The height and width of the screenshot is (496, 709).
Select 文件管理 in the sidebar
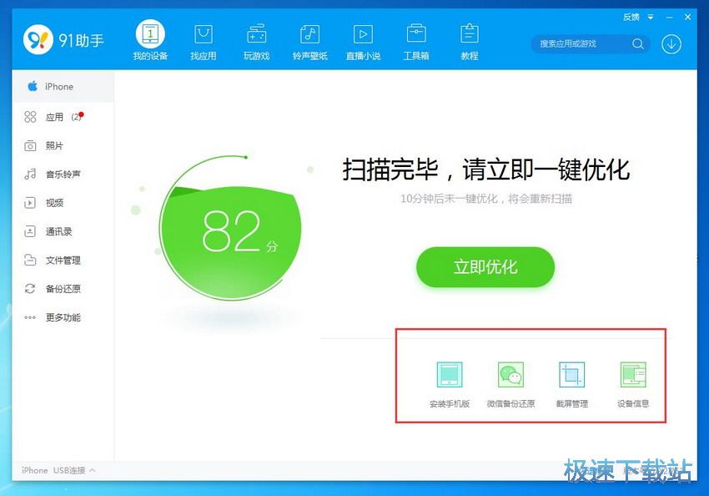point(63,261)
